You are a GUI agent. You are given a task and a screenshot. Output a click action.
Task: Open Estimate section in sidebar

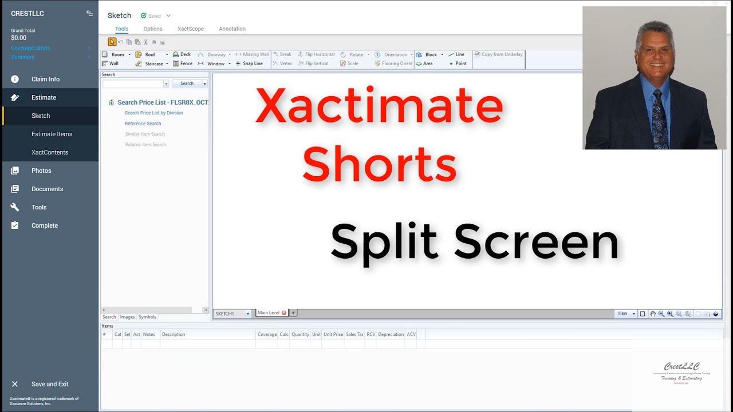[50, 97]
